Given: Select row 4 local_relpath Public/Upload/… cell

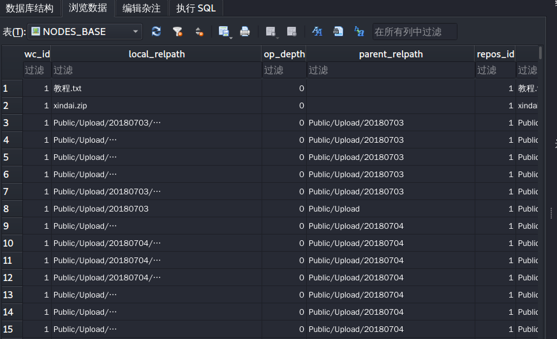Looking at the screenshot, I should 157,140.
